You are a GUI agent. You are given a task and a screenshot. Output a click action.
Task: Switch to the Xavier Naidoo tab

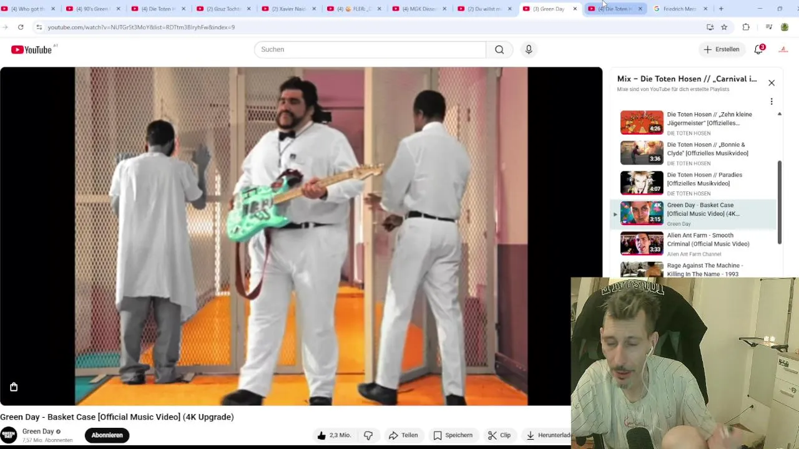pyautogui.click(x=289, y=9)
